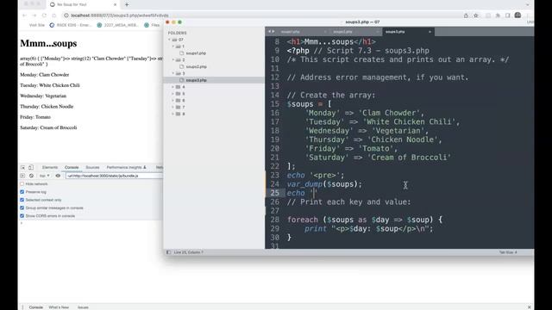
Task: Clear the DevTools console
Action: tap(31, 176)
